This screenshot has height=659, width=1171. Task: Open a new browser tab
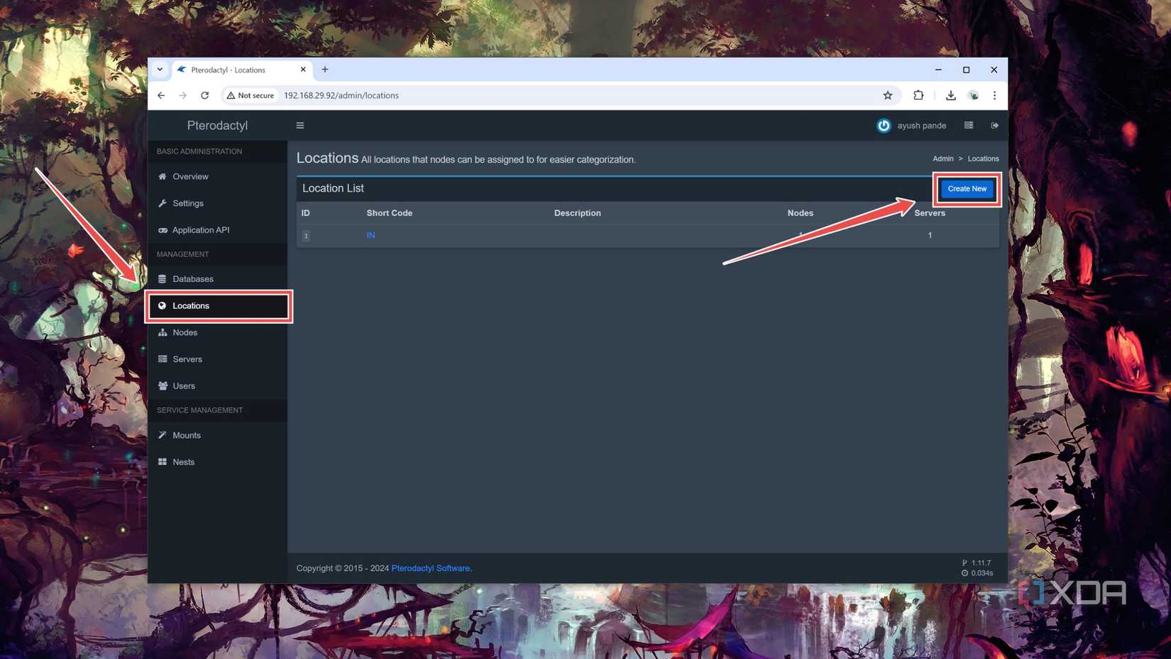click(325, 70)
